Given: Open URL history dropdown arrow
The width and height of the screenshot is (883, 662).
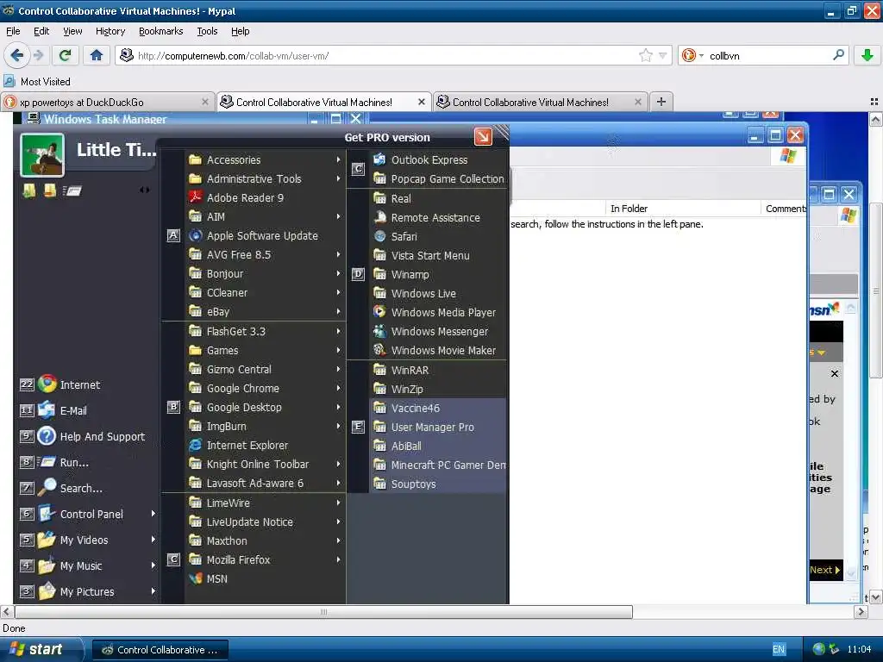Looking at the screenshot, I should click(663, 55).
